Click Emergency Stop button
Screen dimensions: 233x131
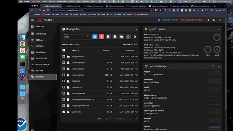coord(192,20)
